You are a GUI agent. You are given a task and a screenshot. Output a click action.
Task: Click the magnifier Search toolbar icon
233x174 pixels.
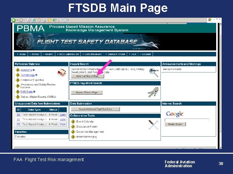(60, 20)
